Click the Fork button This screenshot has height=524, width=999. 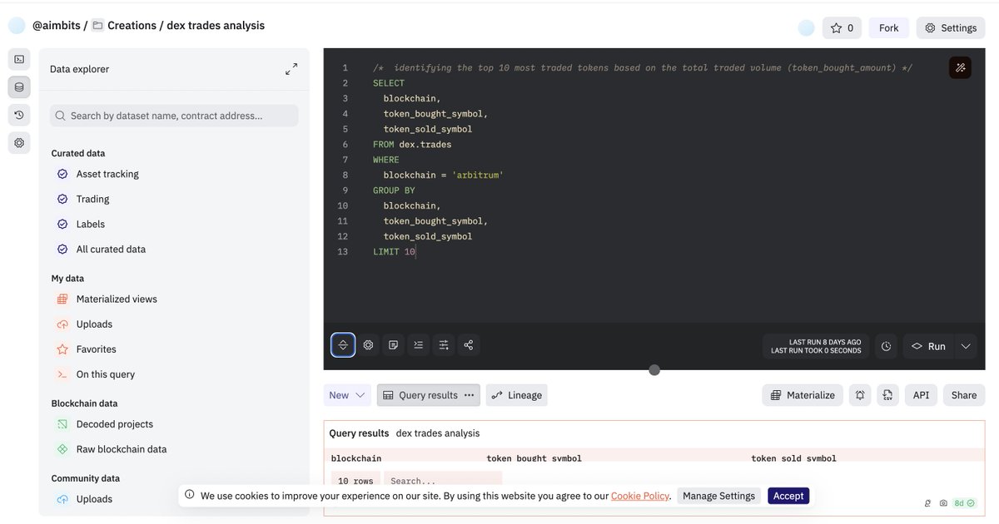[889, 27]
